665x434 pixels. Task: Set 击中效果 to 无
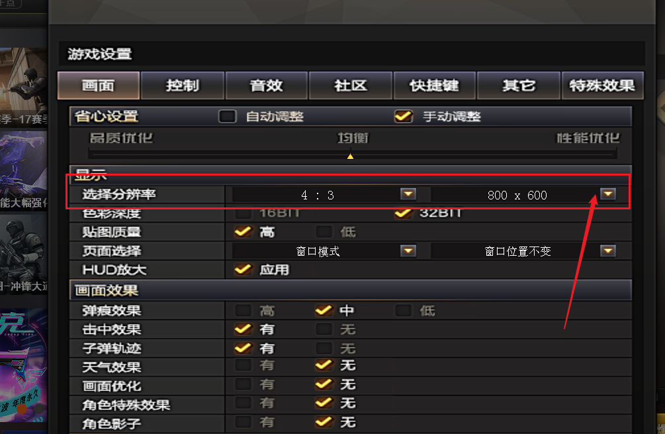(x=324, y=329)
